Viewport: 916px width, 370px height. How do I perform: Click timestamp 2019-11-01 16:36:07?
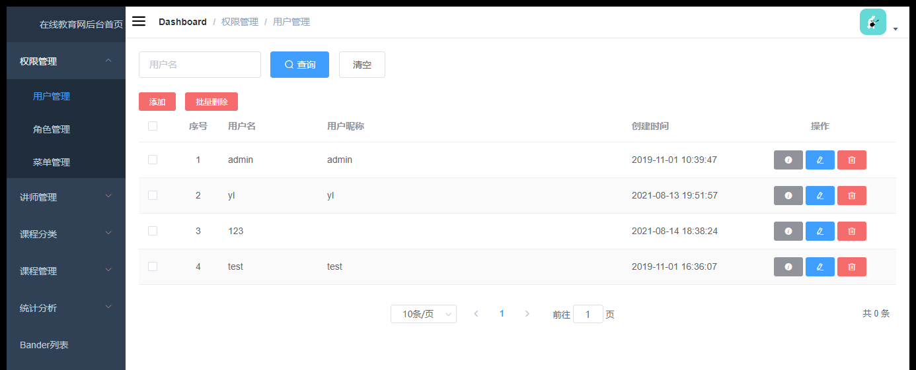[x=675, y=266]
